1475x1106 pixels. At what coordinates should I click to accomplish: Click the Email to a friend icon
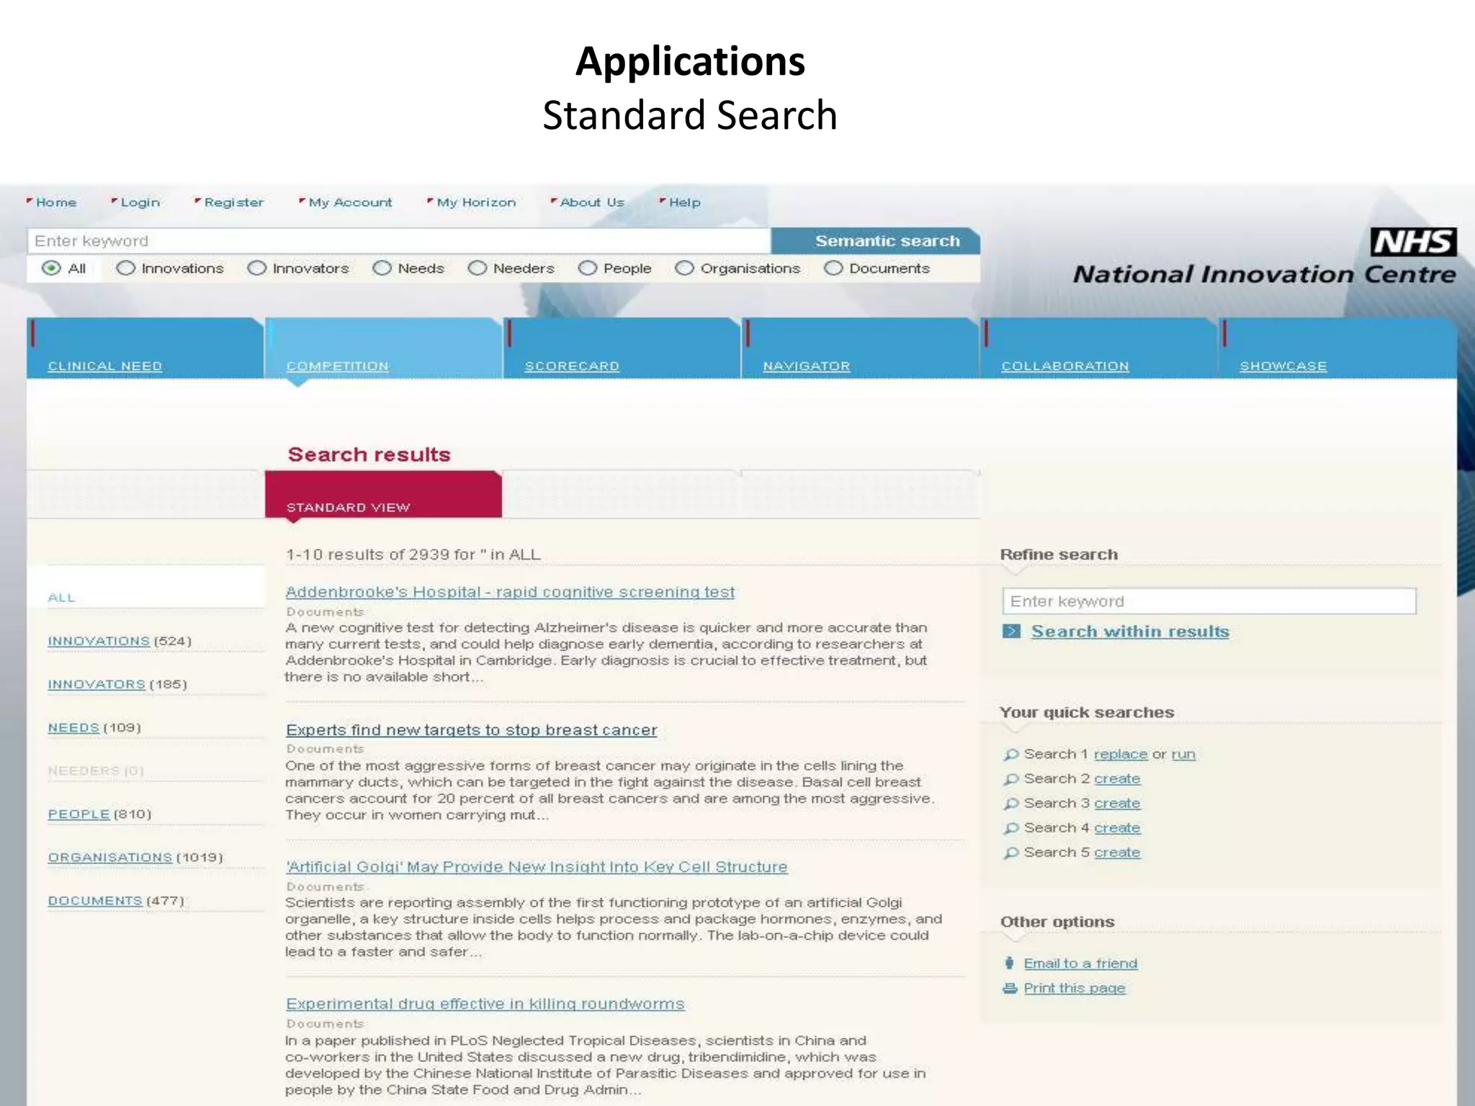(x=1010, y=963)
